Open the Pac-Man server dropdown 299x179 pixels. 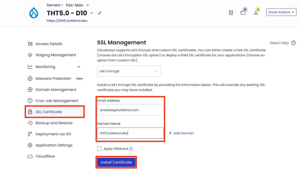point(87,5)
